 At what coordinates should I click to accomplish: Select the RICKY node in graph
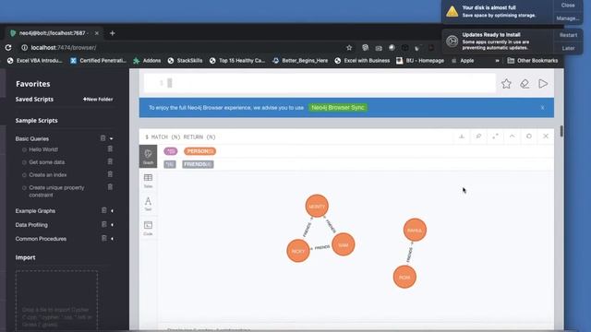point(298,251)
